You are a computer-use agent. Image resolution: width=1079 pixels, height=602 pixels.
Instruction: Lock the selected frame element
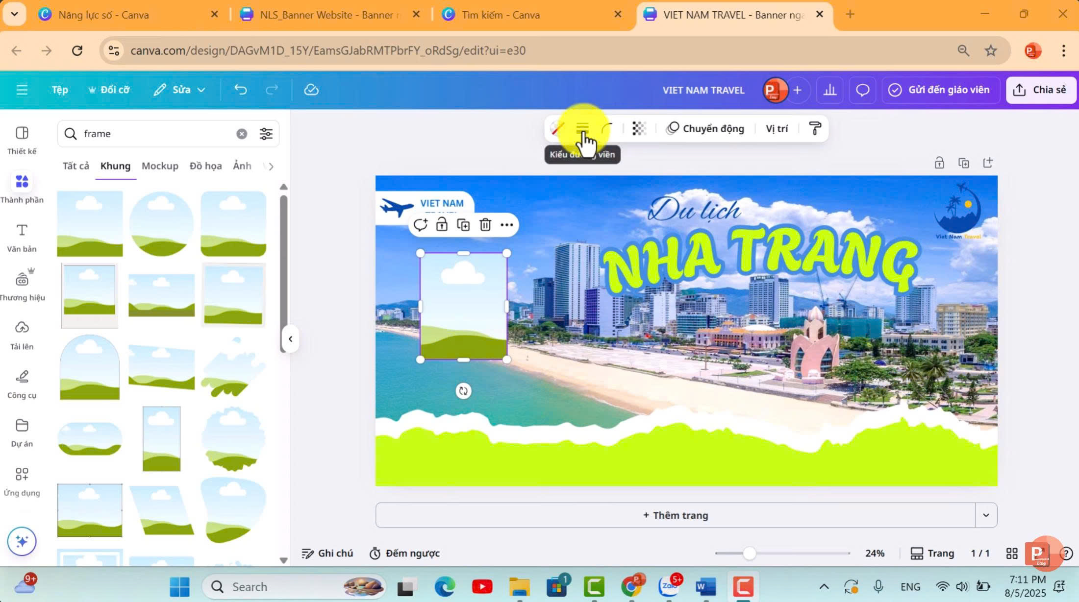pyautogui.click(x=442, y=225)
